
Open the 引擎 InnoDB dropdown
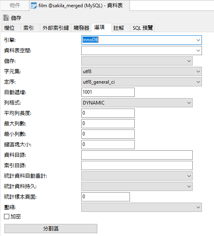[x=142, y=40]
